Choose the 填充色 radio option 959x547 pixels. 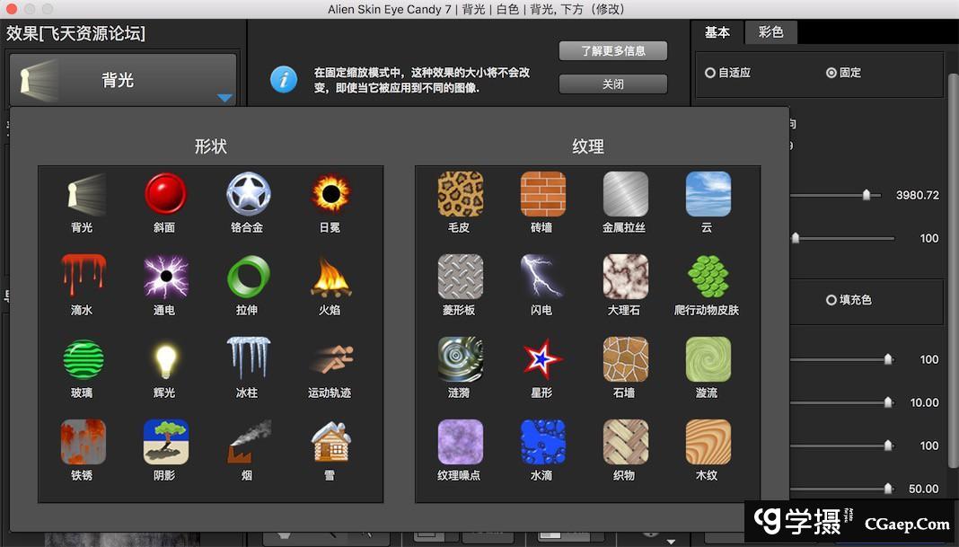pos(831,300)
